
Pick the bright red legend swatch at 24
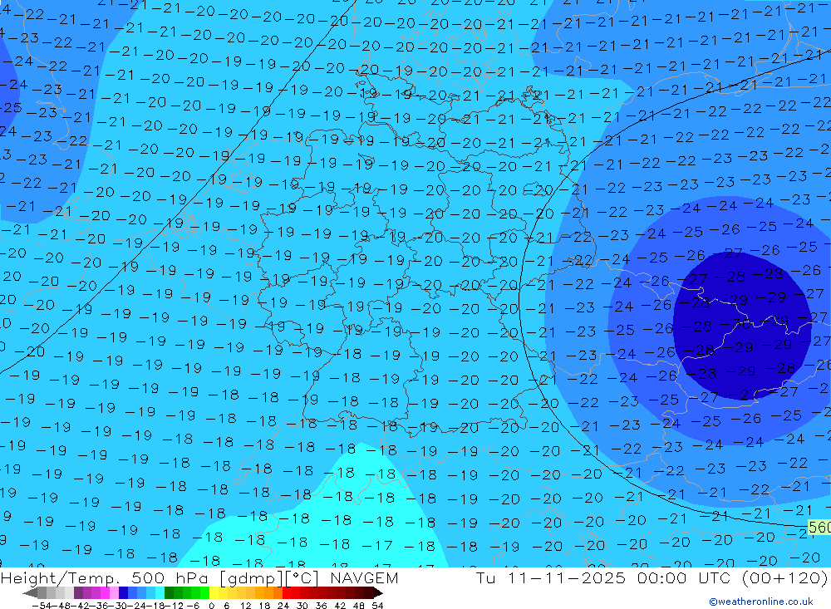tap(287, 592)
